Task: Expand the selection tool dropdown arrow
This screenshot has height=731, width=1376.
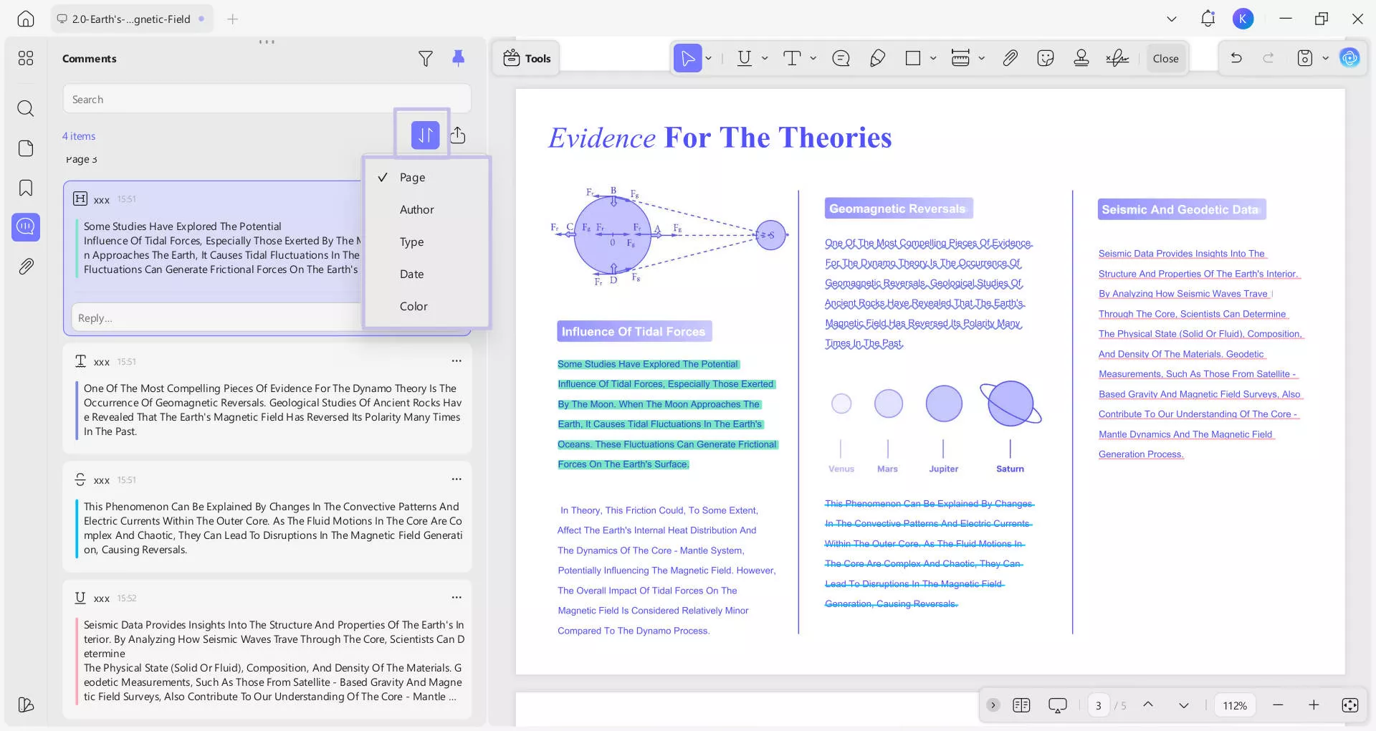Action: pos(709,58)
